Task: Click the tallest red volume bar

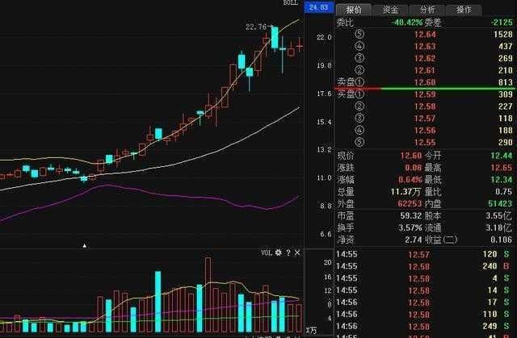Action: click(x=208, y=294)
